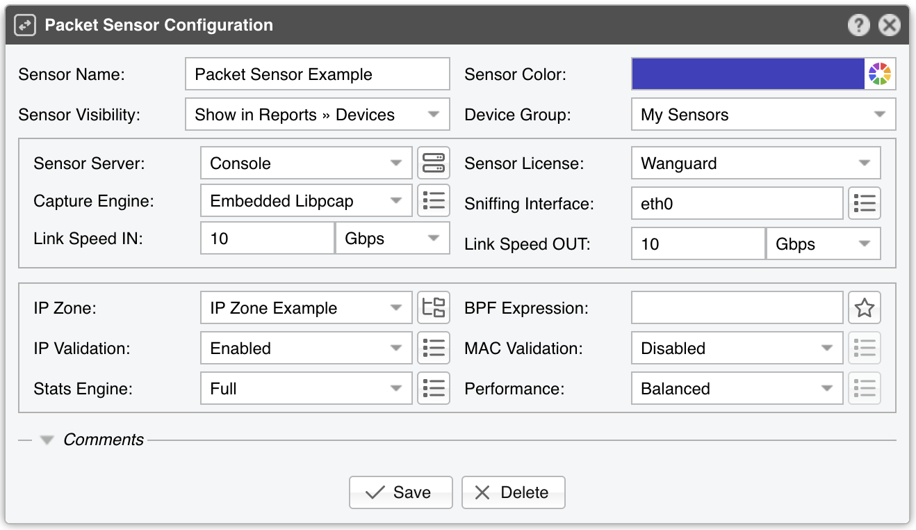Open Stats Engine options list icon
This screenshot has height=530, width=916.
pyautogui.click(x=434, y=389)
